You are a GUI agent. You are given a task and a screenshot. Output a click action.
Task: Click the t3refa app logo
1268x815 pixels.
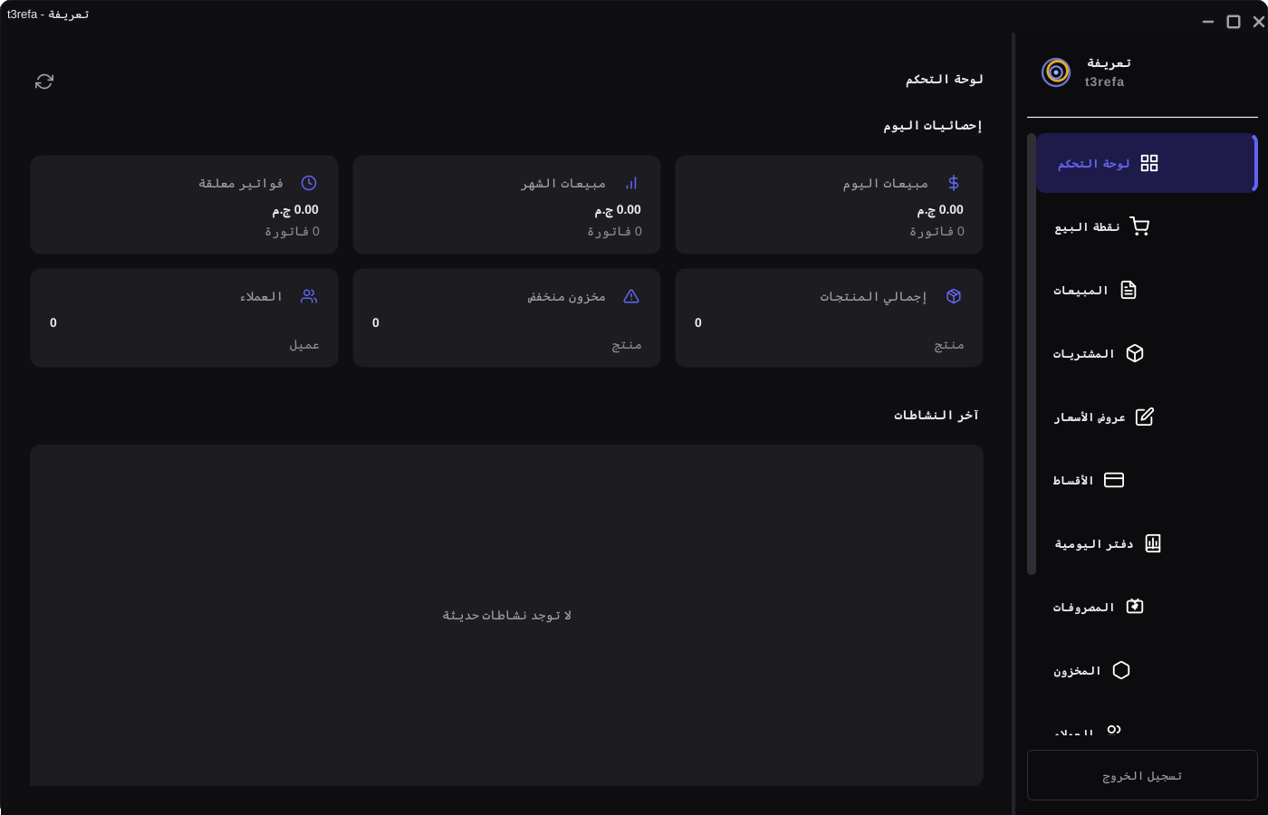click(1054, 72)
